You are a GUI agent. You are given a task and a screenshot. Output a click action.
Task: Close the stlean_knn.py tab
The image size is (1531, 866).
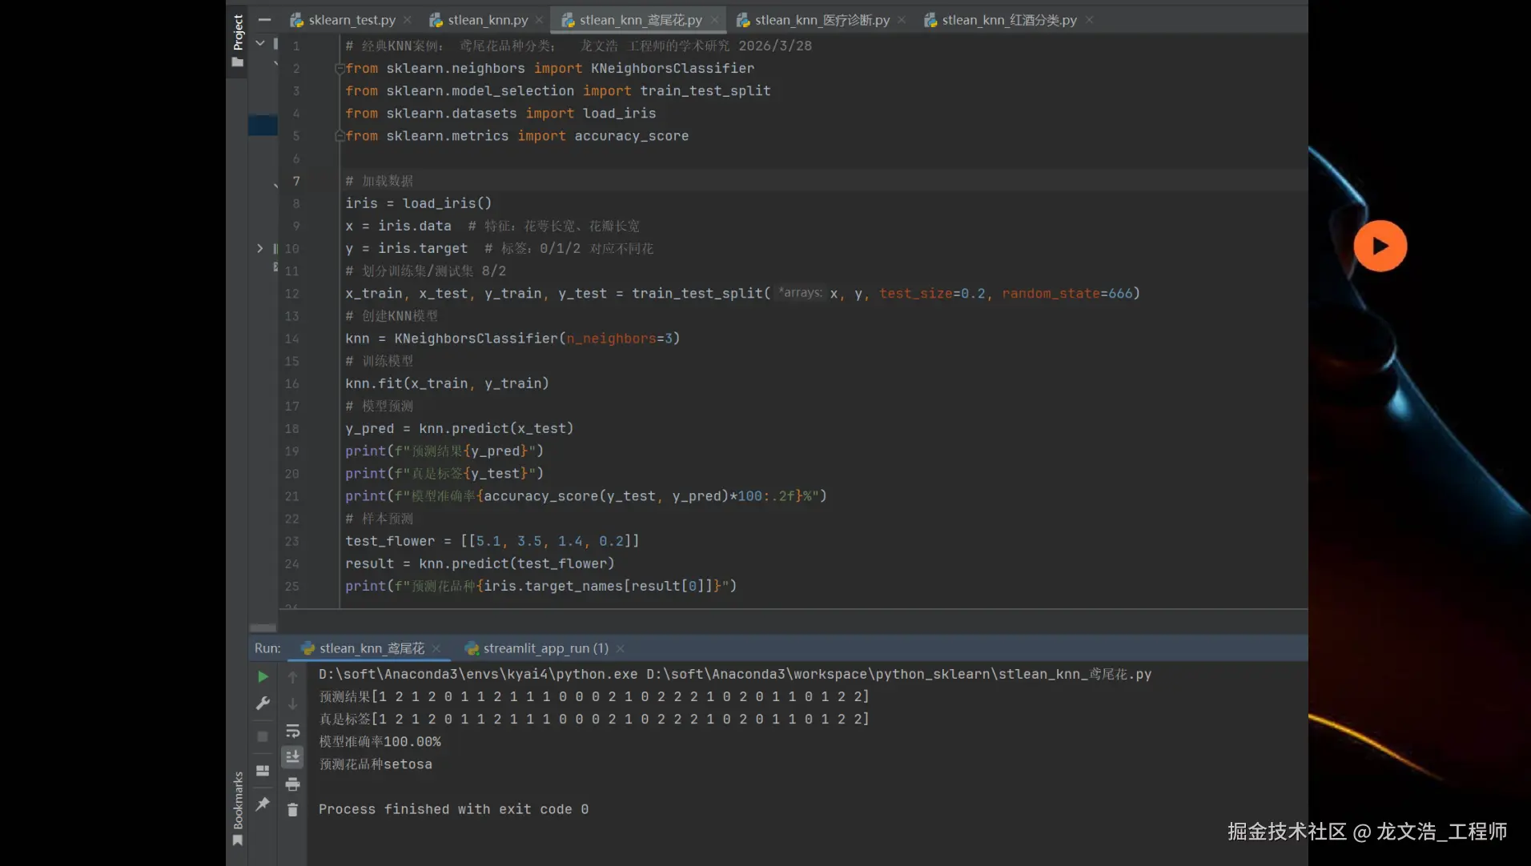coord(539,20)
